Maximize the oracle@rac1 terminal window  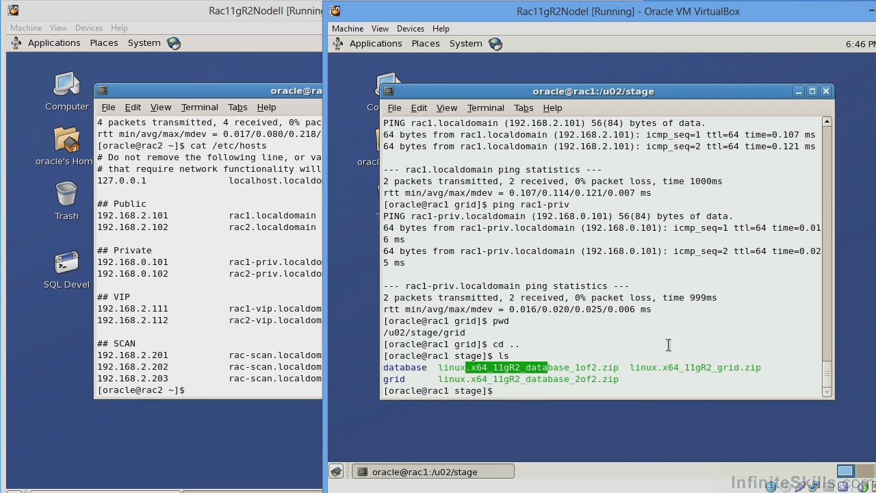[x=812, y=91]
